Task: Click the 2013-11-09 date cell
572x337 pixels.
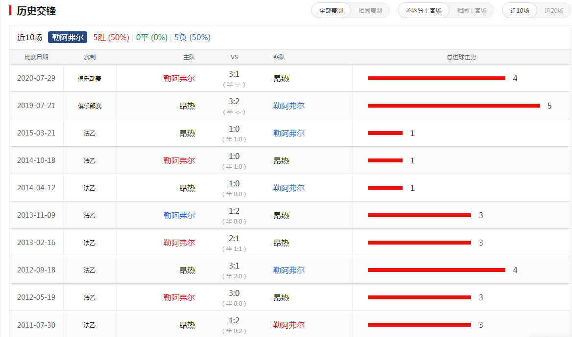Action: (x=36, y=215)
